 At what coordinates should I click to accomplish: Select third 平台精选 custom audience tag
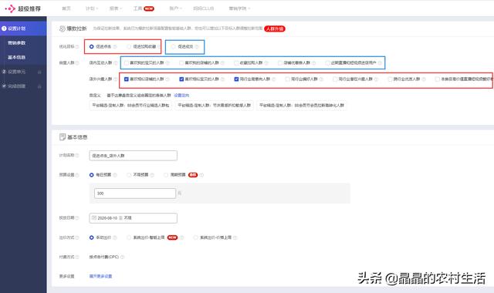(302, 106)
